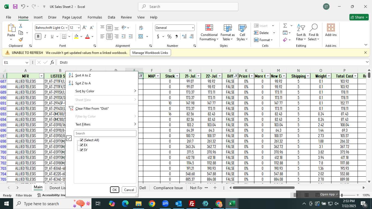Image resolution: width=372 pixels, height=209 pixels.
Task: Open Stock column filter dropdown
Action: click(x=177, y=76)
